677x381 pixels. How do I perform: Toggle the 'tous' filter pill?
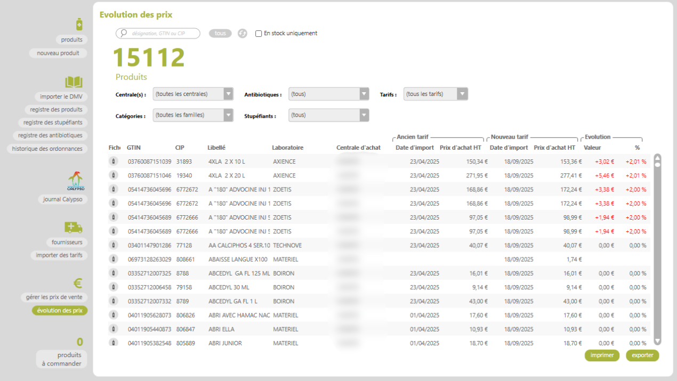pyautogui.click(x=220, y=34)
